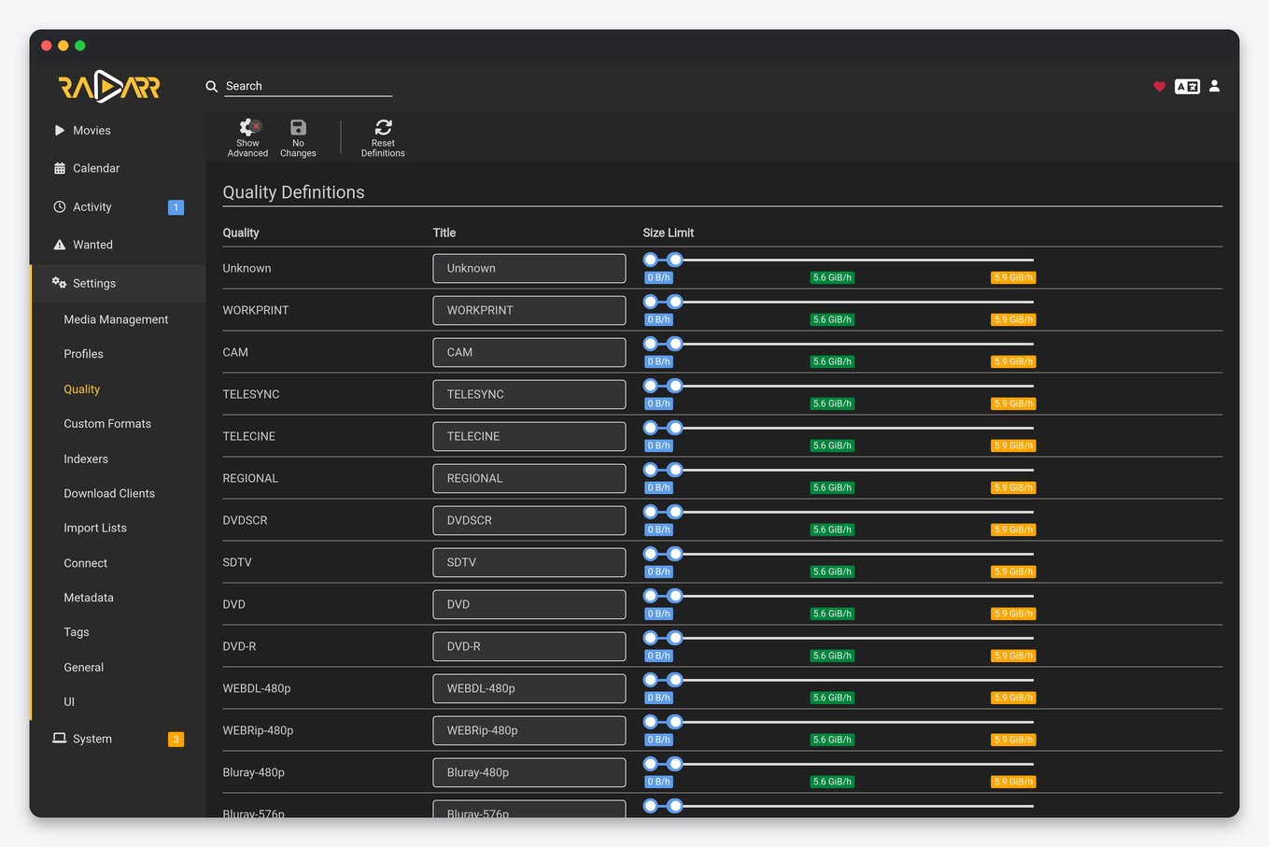This screenshot has width=1269, height=847.
Task: Open Profiles settings page
Action: click(83, 354)
